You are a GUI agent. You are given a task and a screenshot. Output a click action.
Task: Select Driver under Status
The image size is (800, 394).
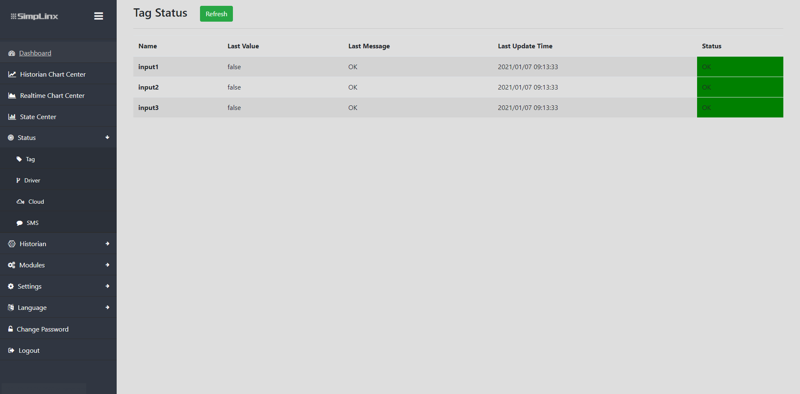pos(32,180)
